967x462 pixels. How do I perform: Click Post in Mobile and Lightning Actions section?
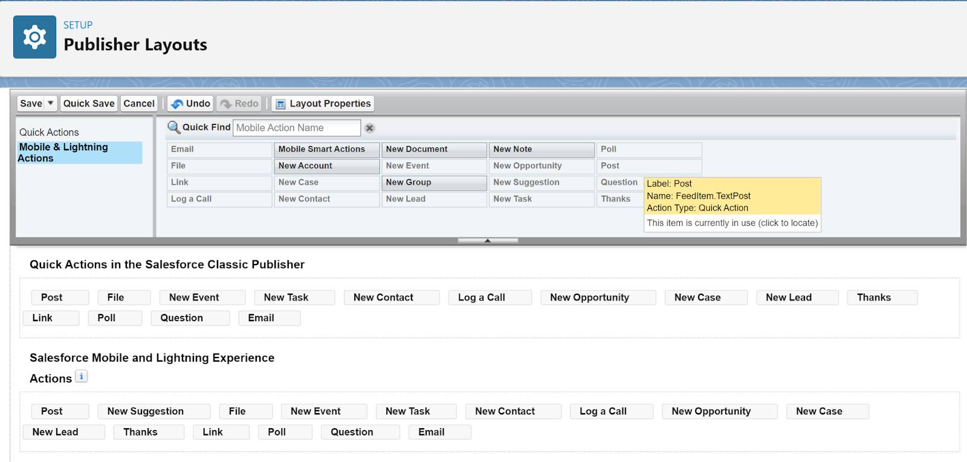pos(60,412)
